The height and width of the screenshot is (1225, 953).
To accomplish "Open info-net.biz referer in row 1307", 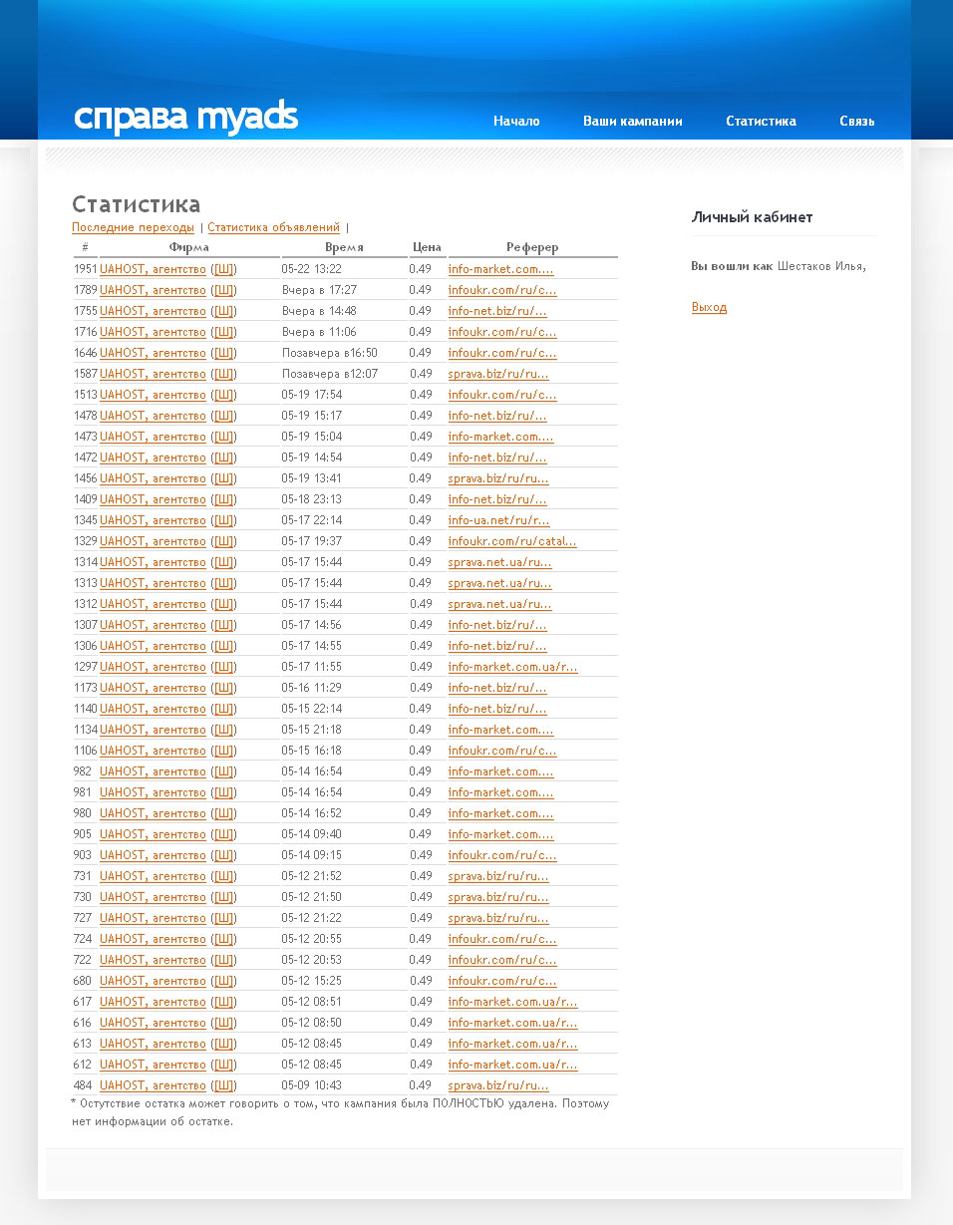I will (497, 625).
